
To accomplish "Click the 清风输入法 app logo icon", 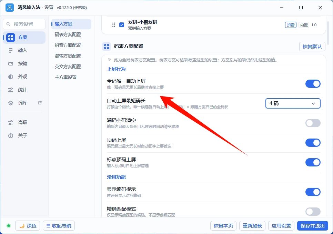I will point(10,8).
